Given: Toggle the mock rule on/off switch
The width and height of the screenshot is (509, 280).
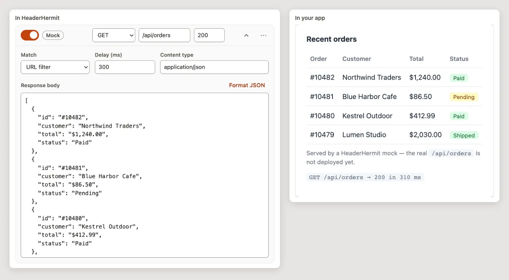Looking at the screenshot, I should click(x=30, y=35).
